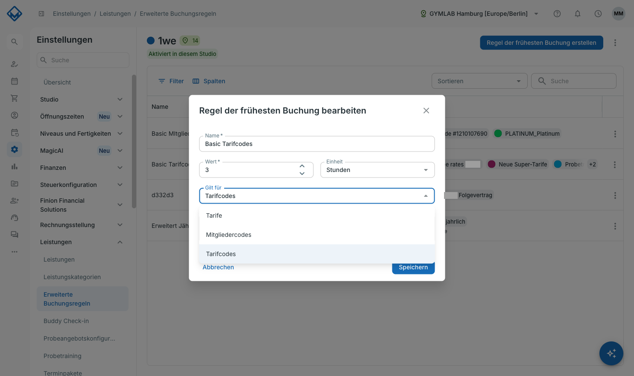634x376 pixels.
Task: Open page options menu beside create button
Action: [615, 43]
